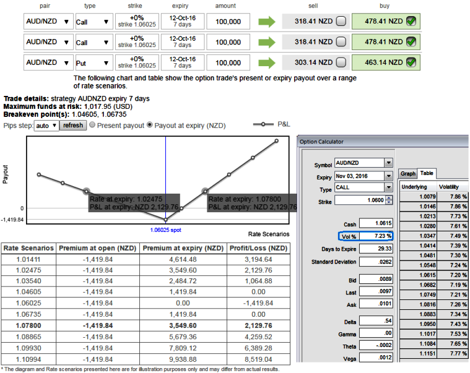This screenshot has height=373, width=470.
Task: Click the green arrow in the top Call row
Action: [x=266, y=22]
